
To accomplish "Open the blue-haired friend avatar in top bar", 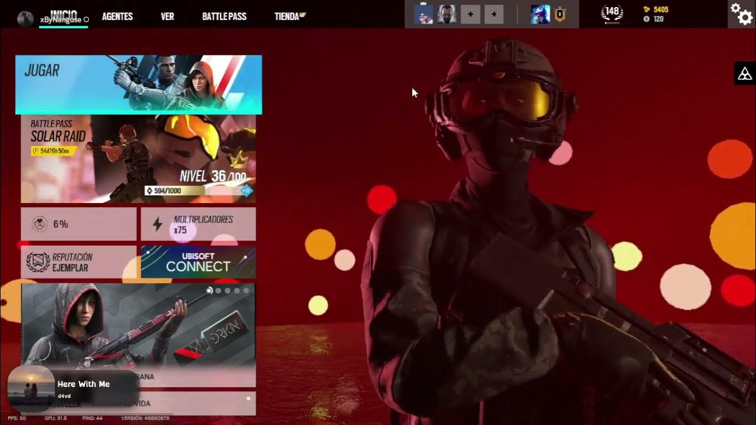I will point(540,14).
